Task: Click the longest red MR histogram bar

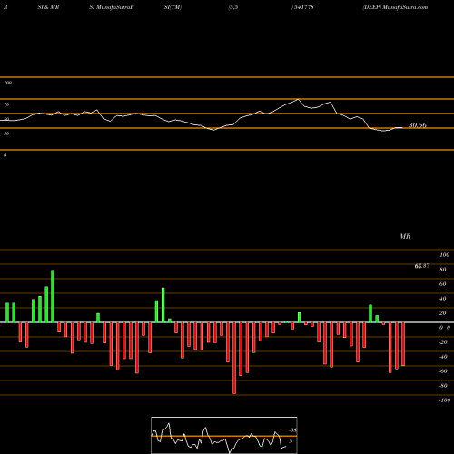Action: pos(234,358)
